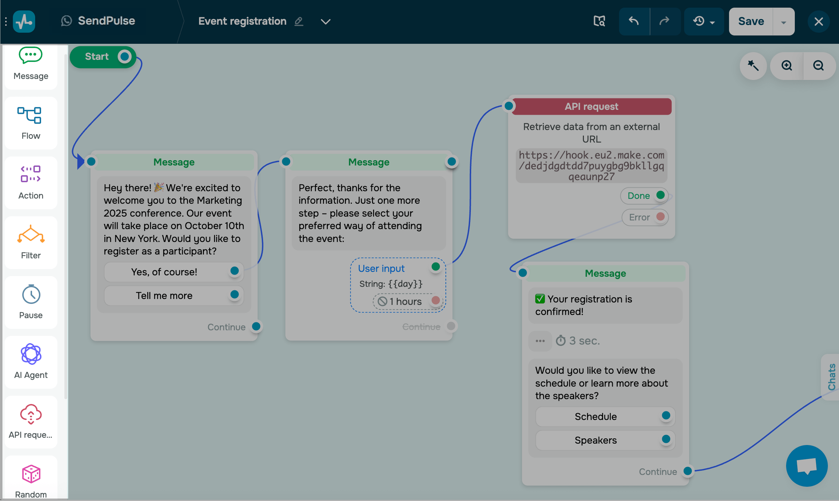The width and height of the screenshot is (839, 501).
Task: Expand the version history dropdown
Action: click(x=704, y=22)
